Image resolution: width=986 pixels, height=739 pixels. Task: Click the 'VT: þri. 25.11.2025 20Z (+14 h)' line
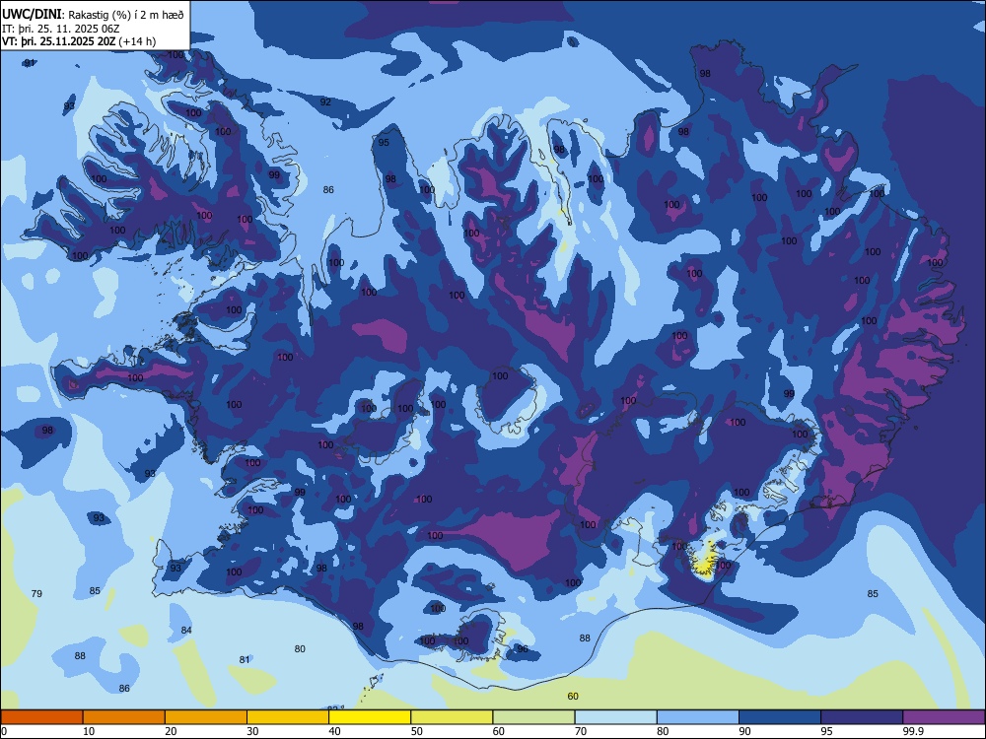tap(79, 41)
